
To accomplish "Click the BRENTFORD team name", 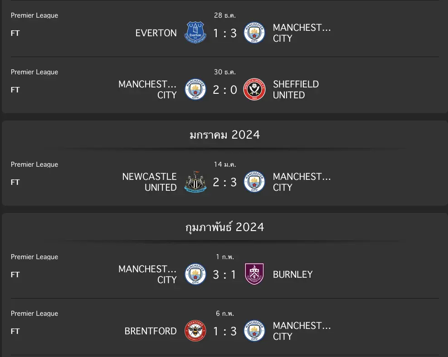I will [x=151, y=331].
